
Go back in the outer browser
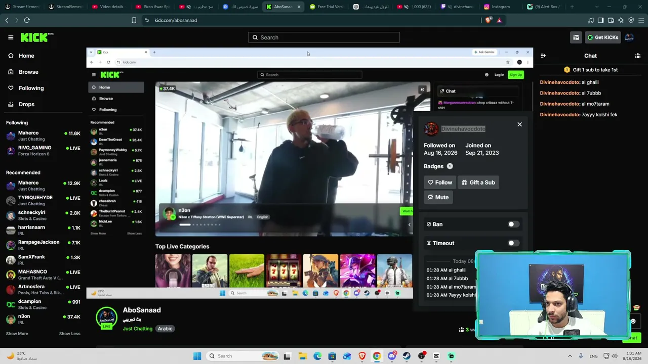coord(7,20)
